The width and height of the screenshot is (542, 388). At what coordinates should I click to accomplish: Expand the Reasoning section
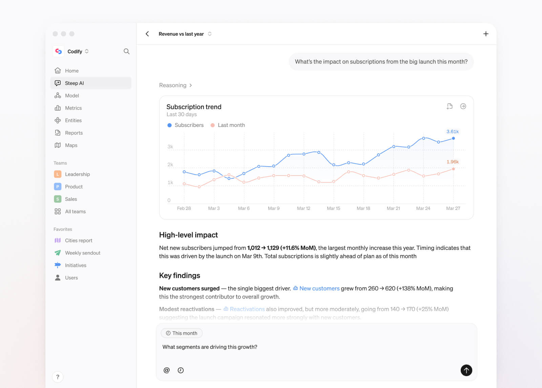click(175, 85)
